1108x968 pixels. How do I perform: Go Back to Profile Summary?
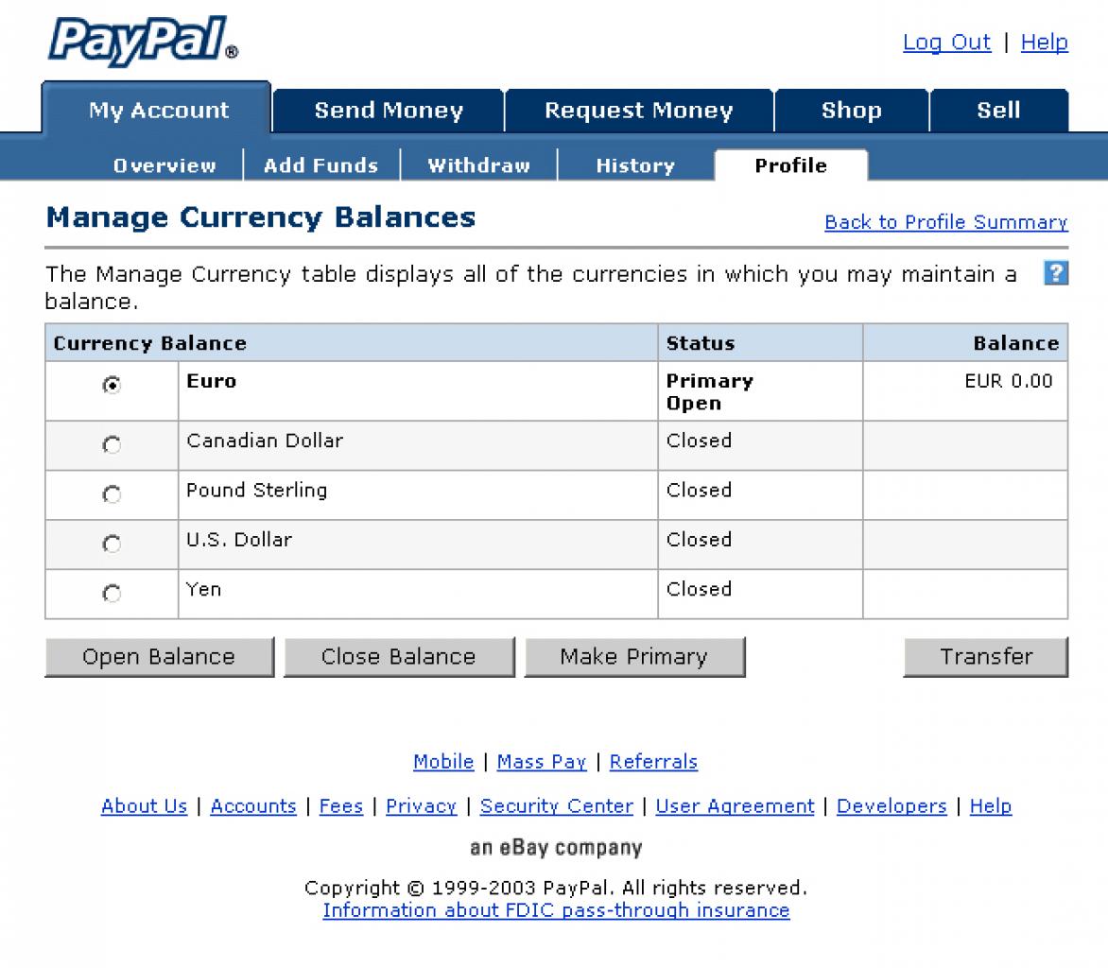coord(946,222)
